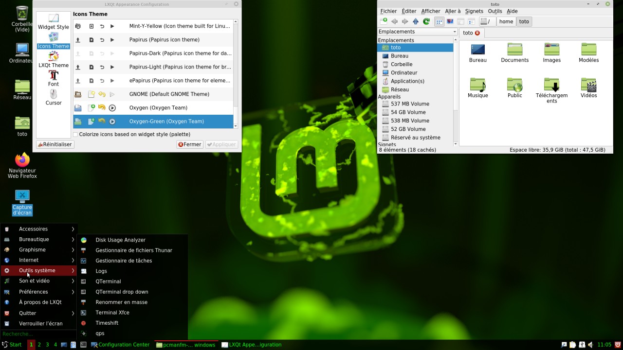This screenshot has width=623, height=350.
Task: Go forward in the toto file manager
Action: (x=405, y=21)
